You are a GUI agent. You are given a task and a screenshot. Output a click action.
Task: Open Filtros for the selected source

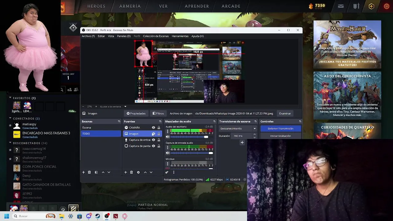click(158, 114)
